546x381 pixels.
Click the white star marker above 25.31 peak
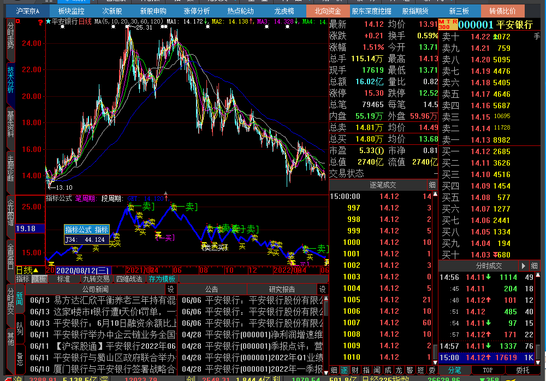click(127, 26)
